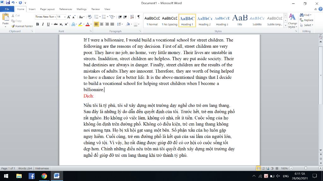Undo the last action

(13, 3)
